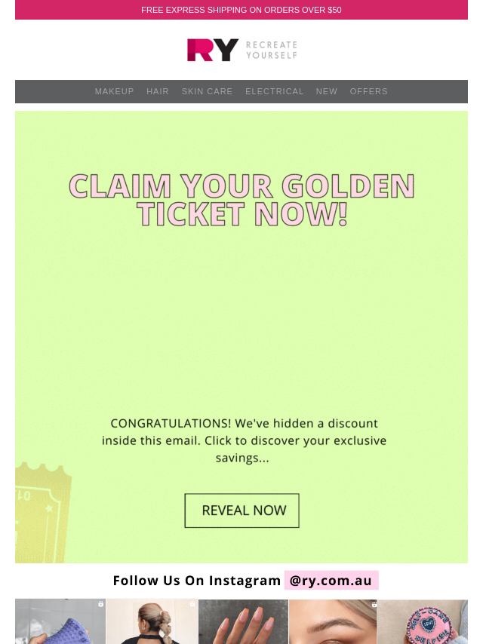
Task: View the Offers page
Action: pyautogui.click(x=368, y=91)
